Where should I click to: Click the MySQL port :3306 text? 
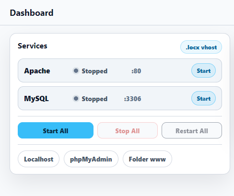pyautogui.click(x=132, y=99)
